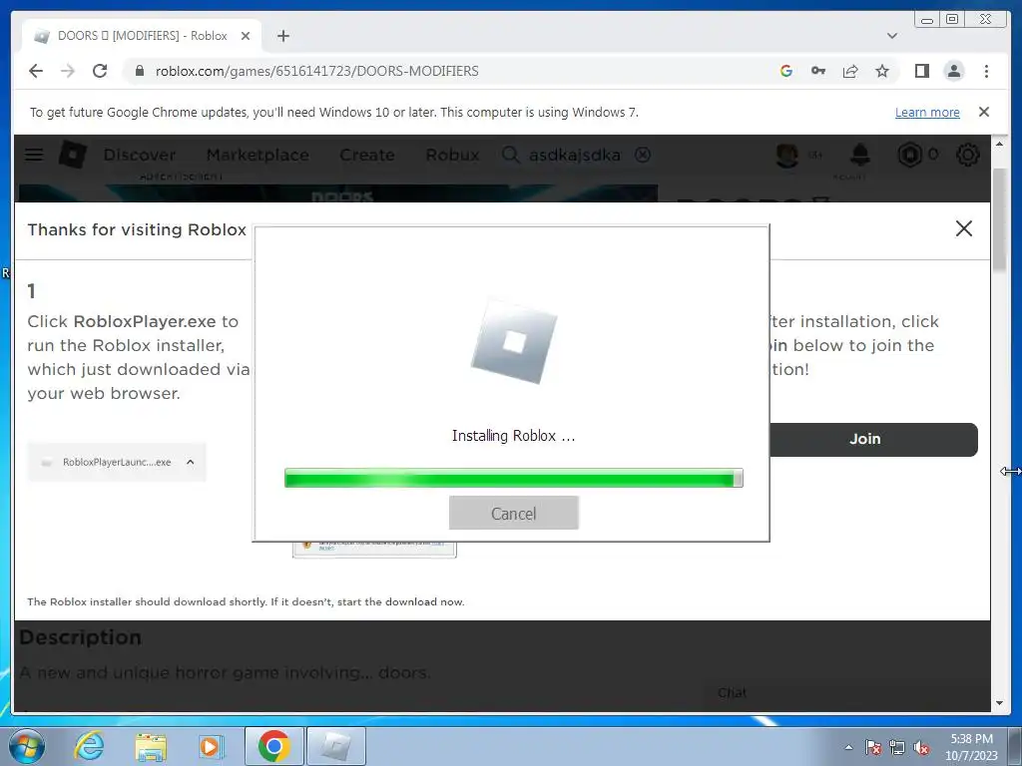Share this page icon
Screen dimensions: 1022x766
(850, 71)
